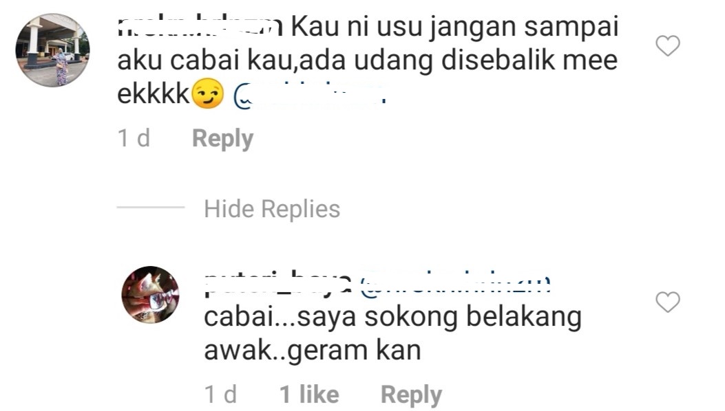Screen dimensions: 725x411
Task: Open first commenter's building profile picture
Action: [53, 50]
